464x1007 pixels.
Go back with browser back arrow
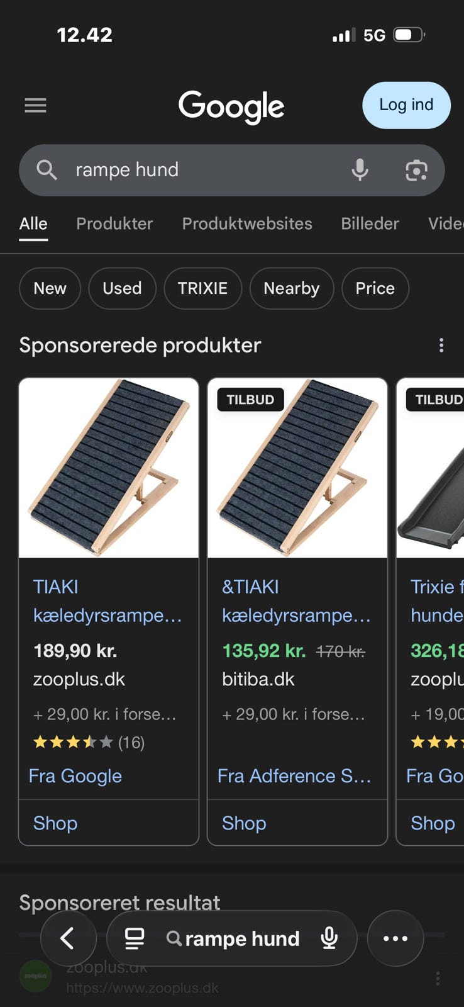(68, 938)
